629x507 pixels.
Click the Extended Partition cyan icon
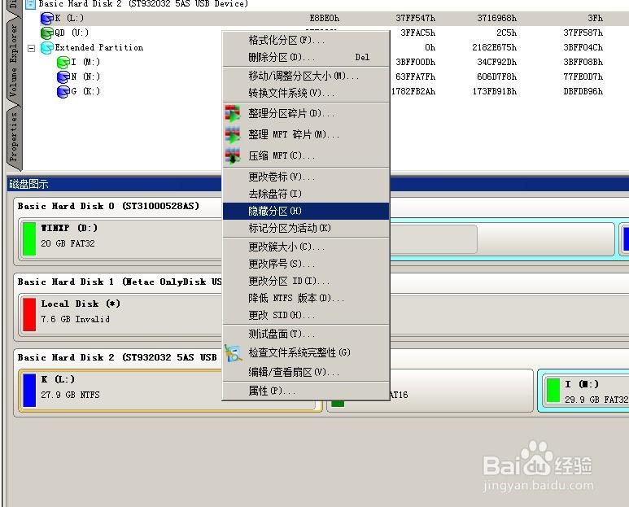[47, 48]
